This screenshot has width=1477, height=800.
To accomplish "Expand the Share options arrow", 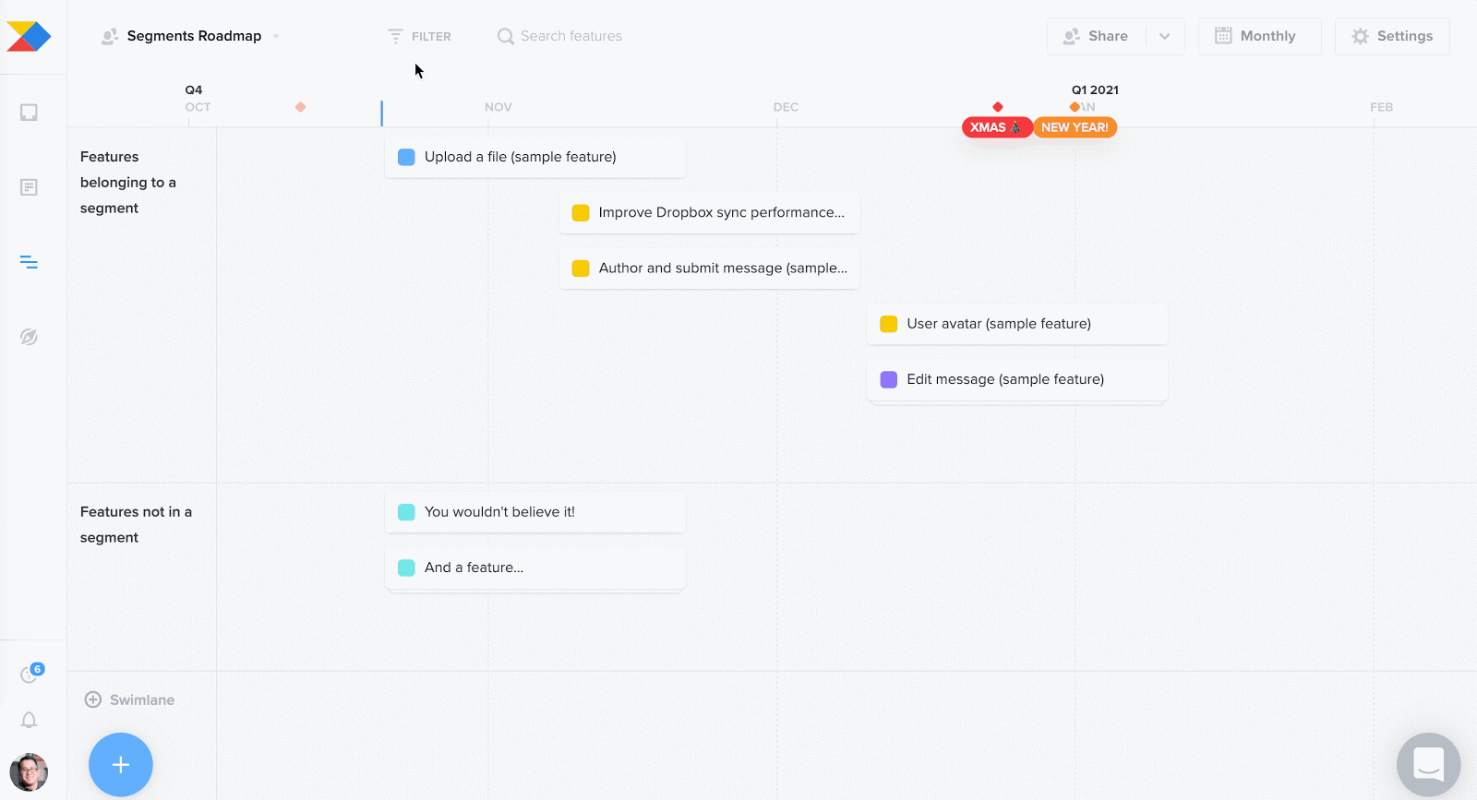I will [1165, 36].
